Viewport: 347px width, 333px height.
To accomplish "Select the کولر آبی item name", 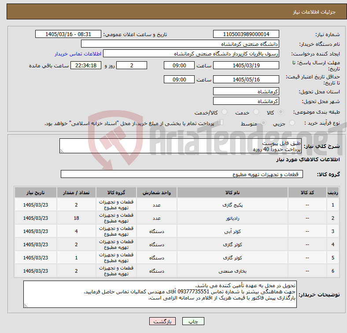I will click(233, 231).
